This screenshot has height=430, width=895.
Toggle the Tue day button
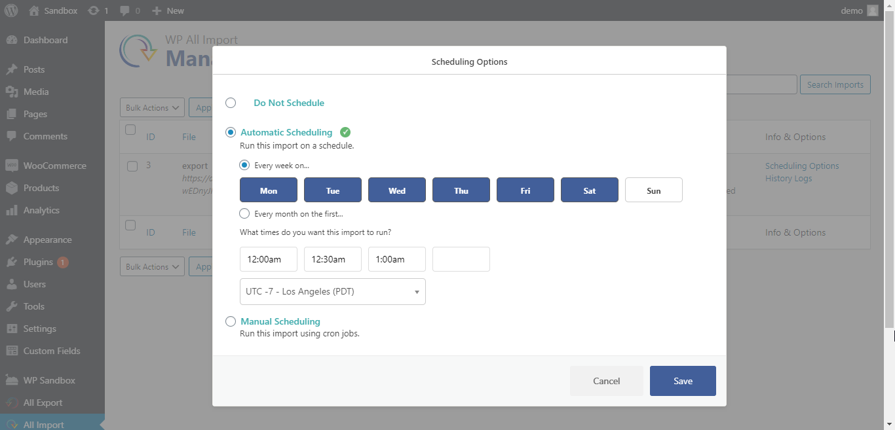pyautogui.click(x=333, y=190)
